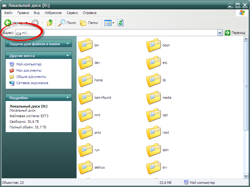Collapse the 'Подробно' details panel
The width and height of the screenshot is (250, 187).
click(67, 98)
